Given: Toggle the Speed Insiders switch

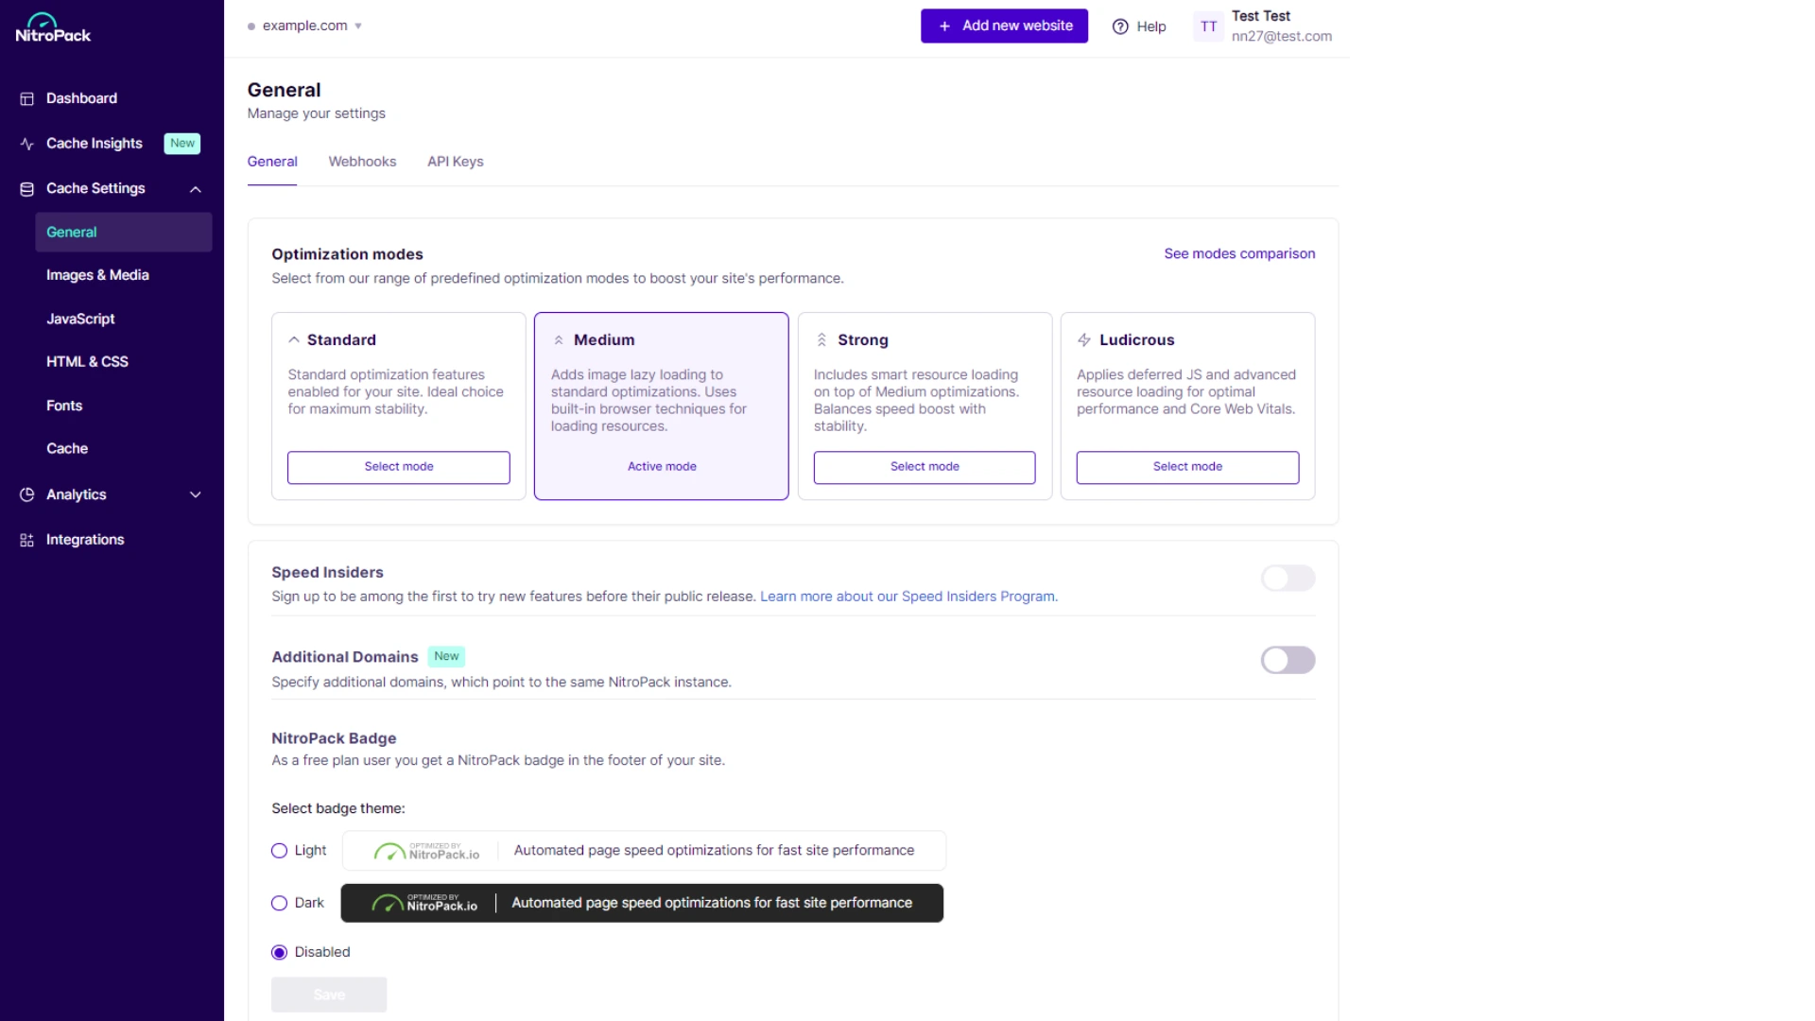Looking at the screenshot, I should point(1288,578).
